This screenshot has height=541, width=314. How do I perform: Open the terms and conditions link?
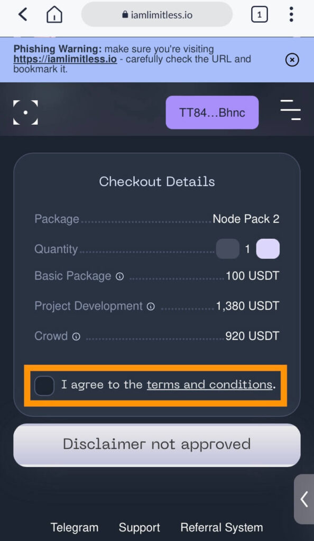coord(209,385)
